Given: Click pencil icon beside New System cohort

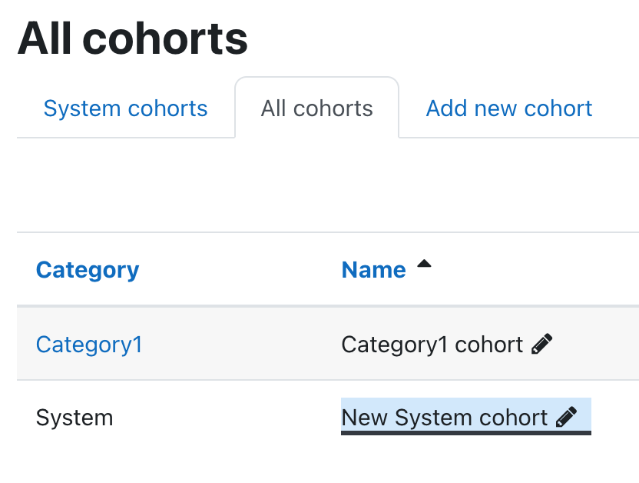Looking at the screenshot, I should [567, 417].
